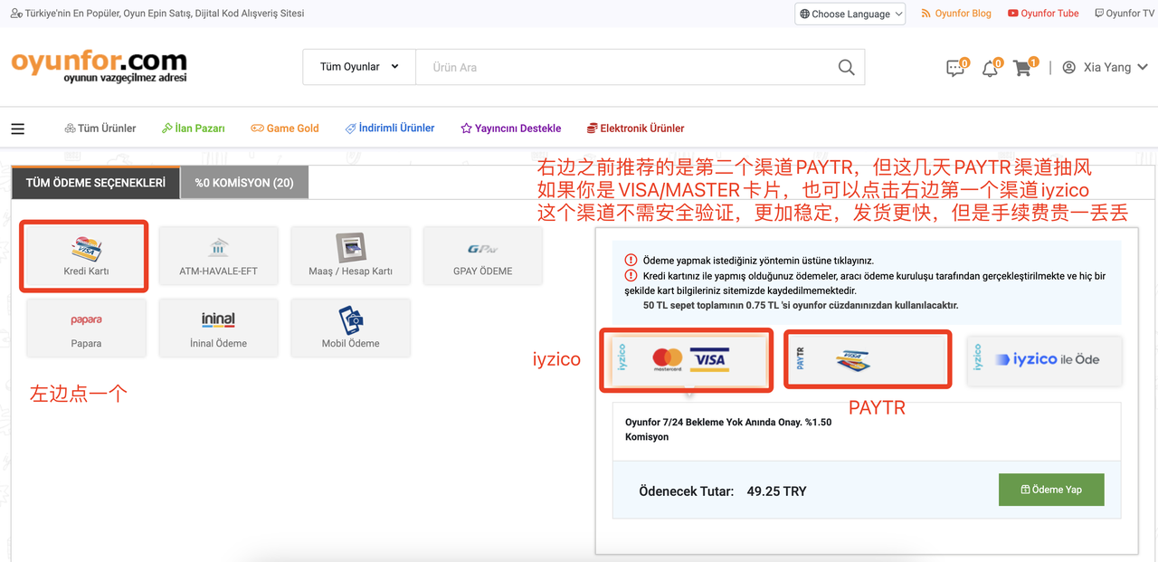Expand the Xia Yang account menu
This screenshot has width=1158, height=562.
tap(1106, 68)
